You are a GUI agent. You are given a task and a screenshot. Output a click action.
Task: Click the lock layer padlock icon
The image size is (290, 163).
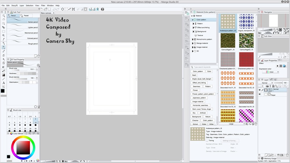273,86
